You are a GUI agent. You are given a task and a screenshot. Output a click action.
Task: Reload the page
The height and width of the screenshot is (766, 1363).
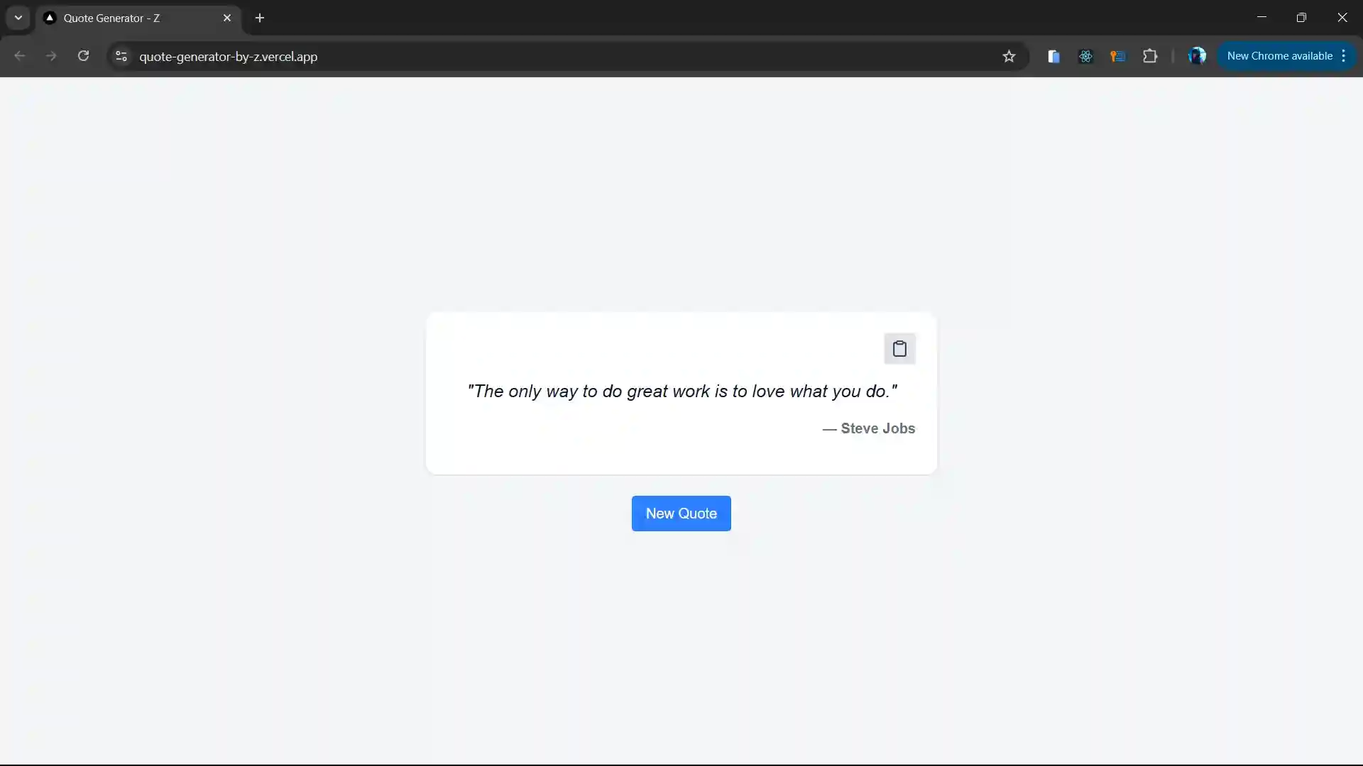pos(83,56)
